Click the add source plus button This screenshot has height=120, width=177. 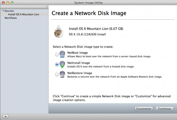click(x=6, y=117)
